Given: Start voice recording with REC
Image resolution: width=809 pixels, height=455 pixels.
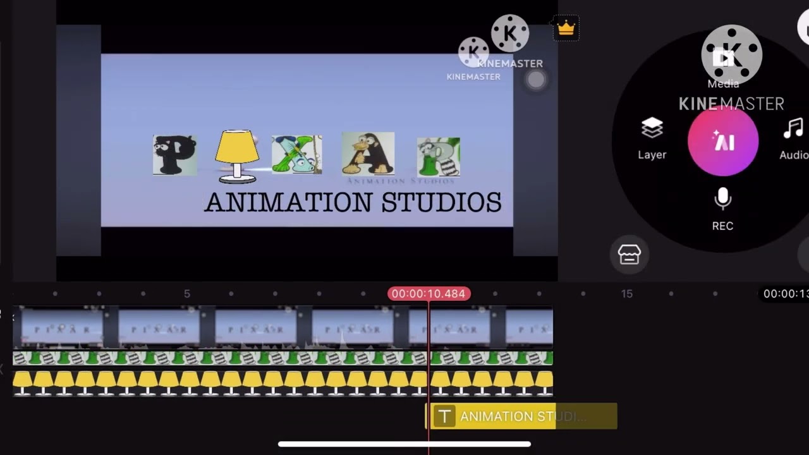Looking at the screenshot, I should coord(722,209).
